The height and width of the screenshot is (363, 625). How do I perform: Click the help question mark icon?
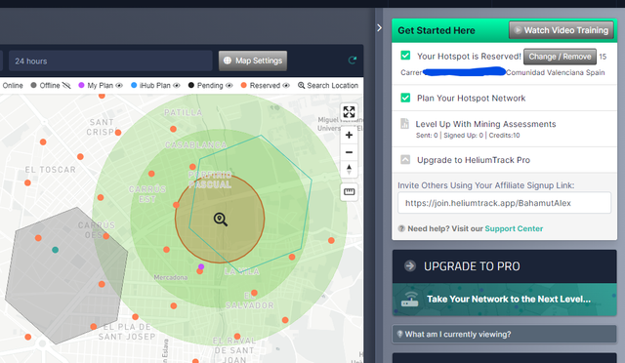point(401,228)
